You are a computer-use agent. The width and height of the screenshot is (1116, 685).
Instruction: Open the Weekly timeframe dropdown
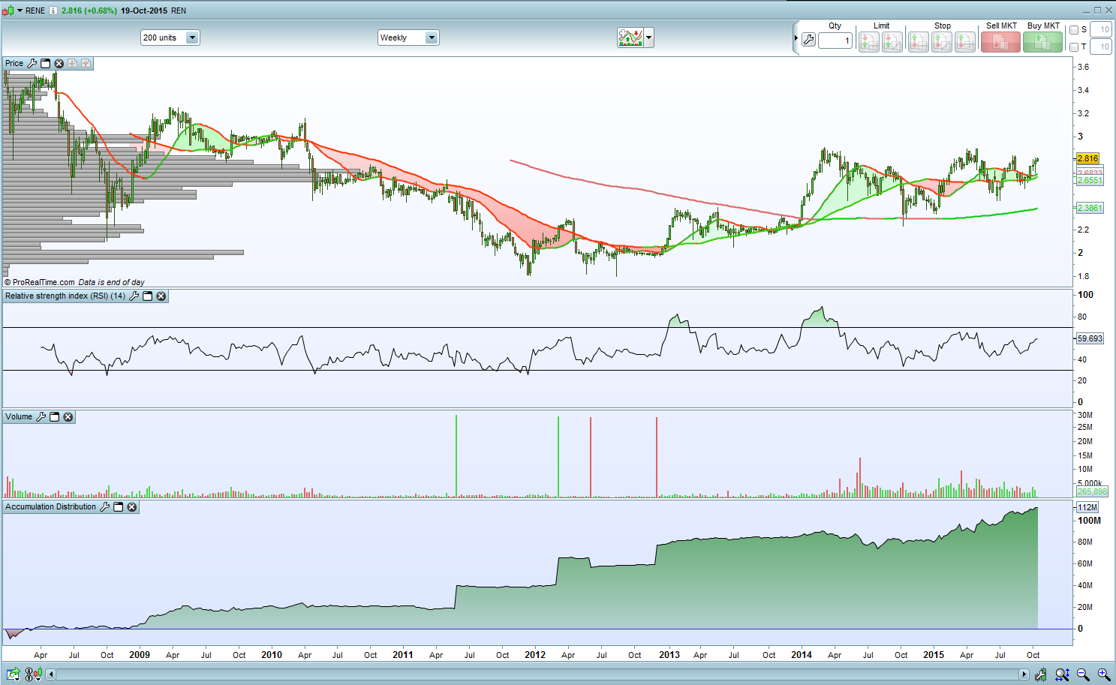click(431, 38)
